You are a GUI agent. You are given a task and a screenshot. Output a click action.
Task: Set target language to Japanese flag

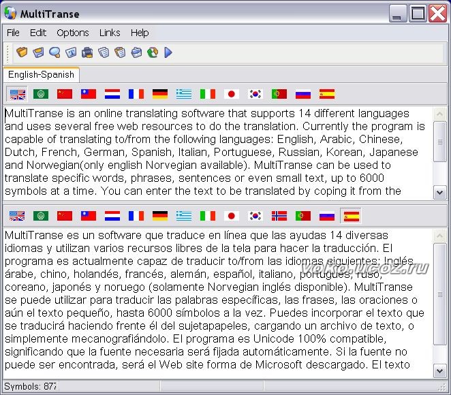click(x=232, y=216)
